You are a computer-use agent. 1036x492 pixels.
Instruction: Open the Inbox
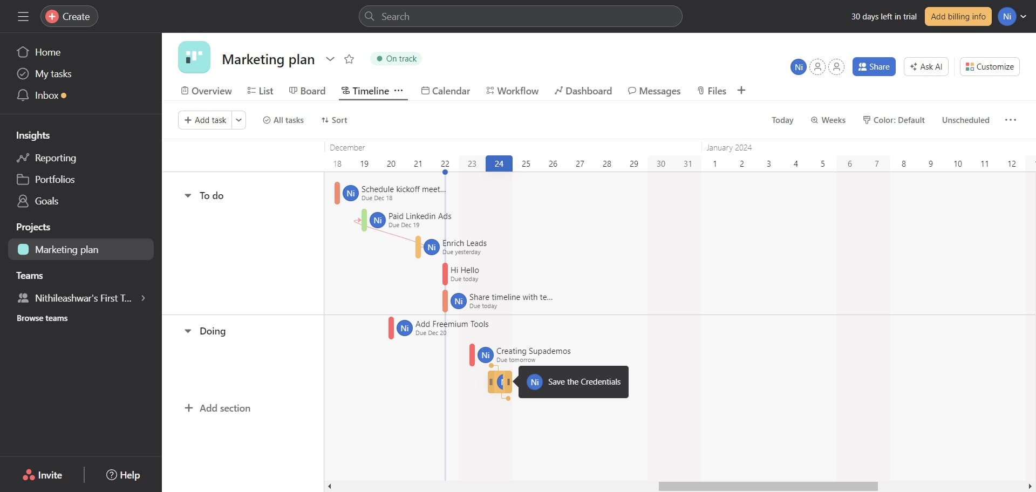pyautogui.click(x=46, y=95)
